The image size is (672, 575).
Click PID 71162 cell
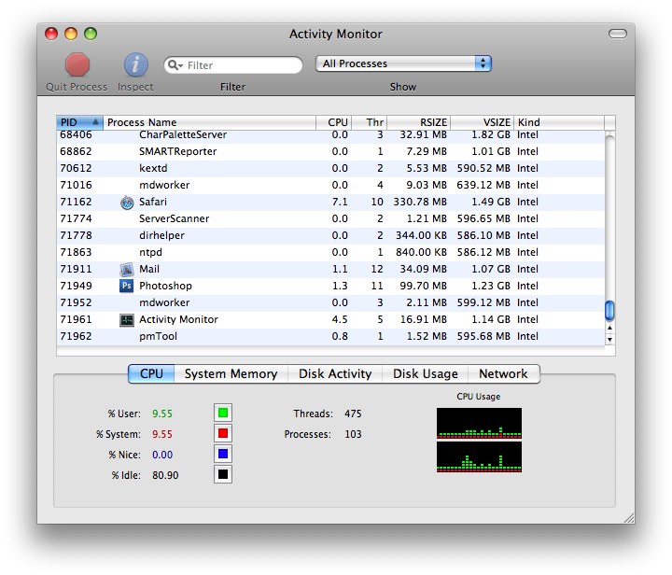coord(76,202)
